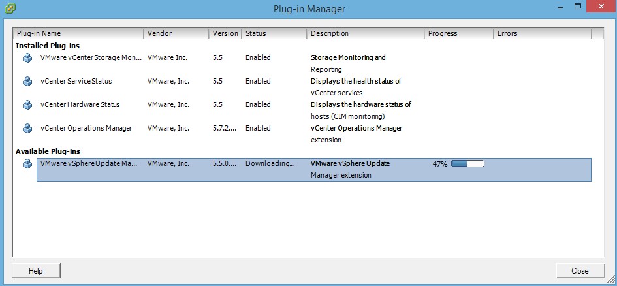Sort by the Plug-in Name column header
This screenshot has width=617, height=286.
point(79,34)
